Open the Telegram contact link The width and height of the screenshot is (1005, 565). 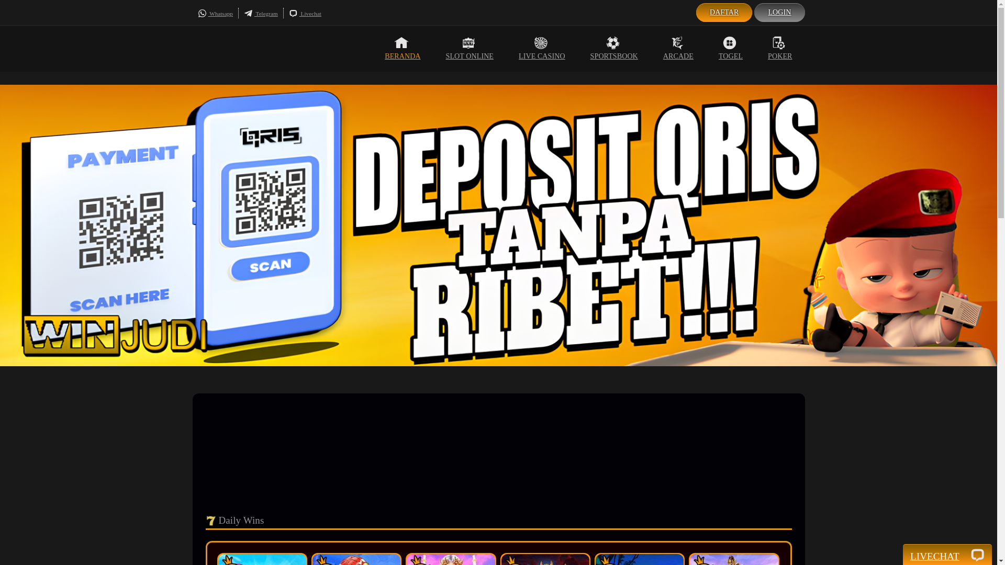pyautogui.click(x=266, y=14)
